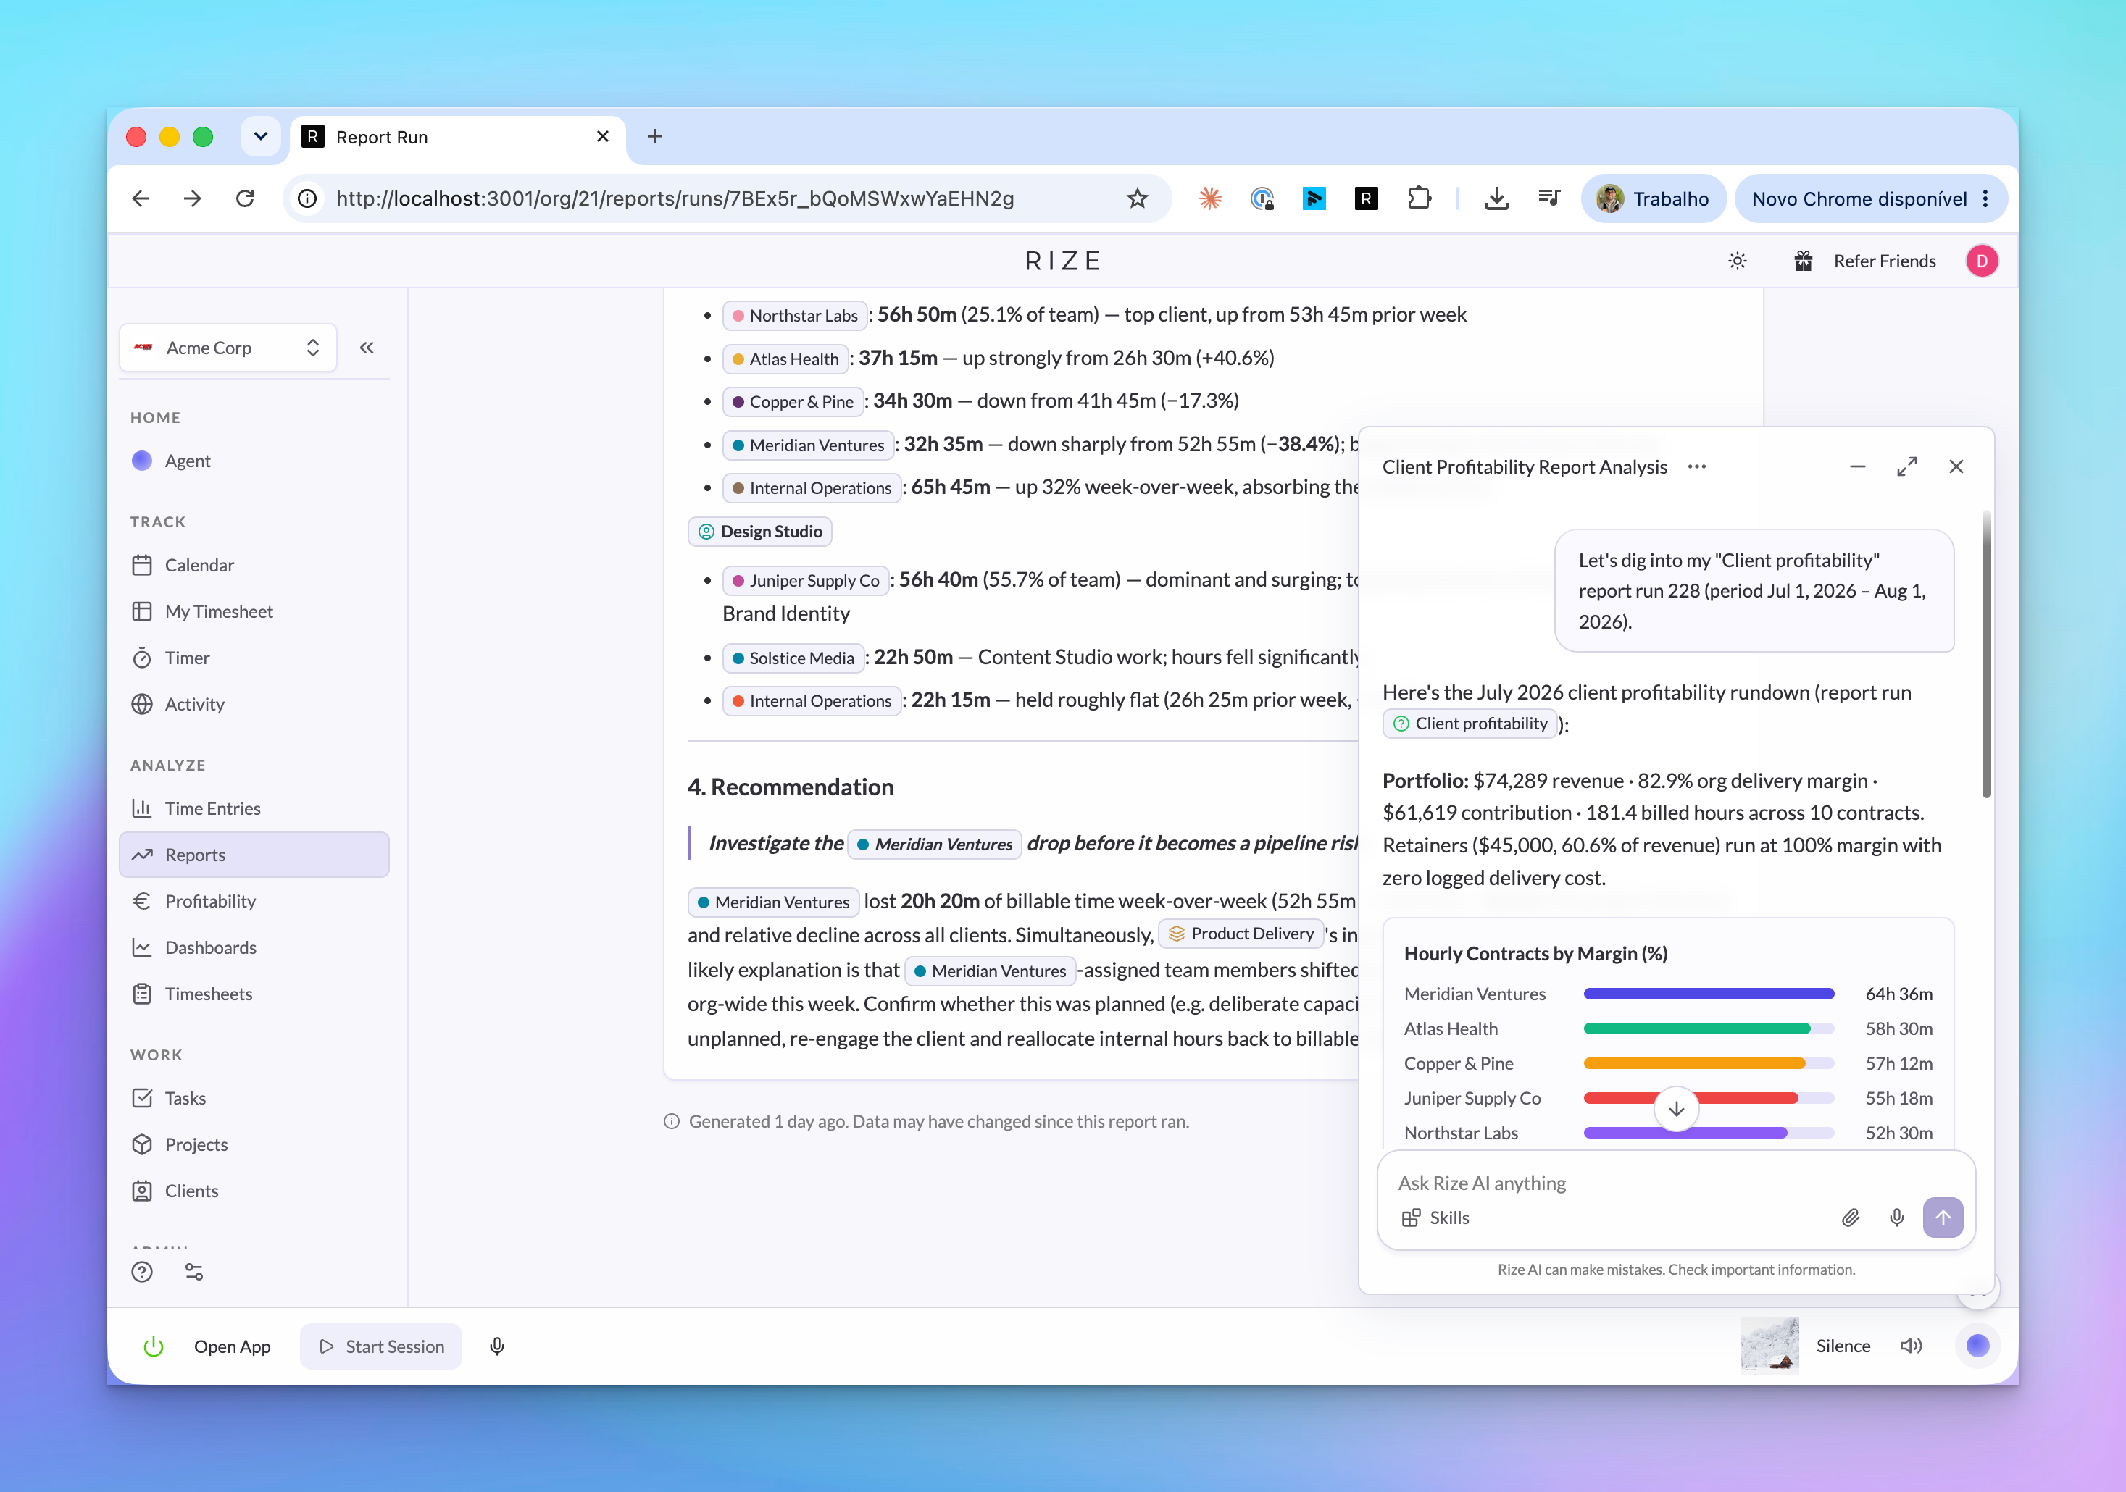Click the Open App power icon
Screen dimensions: 2126x1492
[154, 1346]
